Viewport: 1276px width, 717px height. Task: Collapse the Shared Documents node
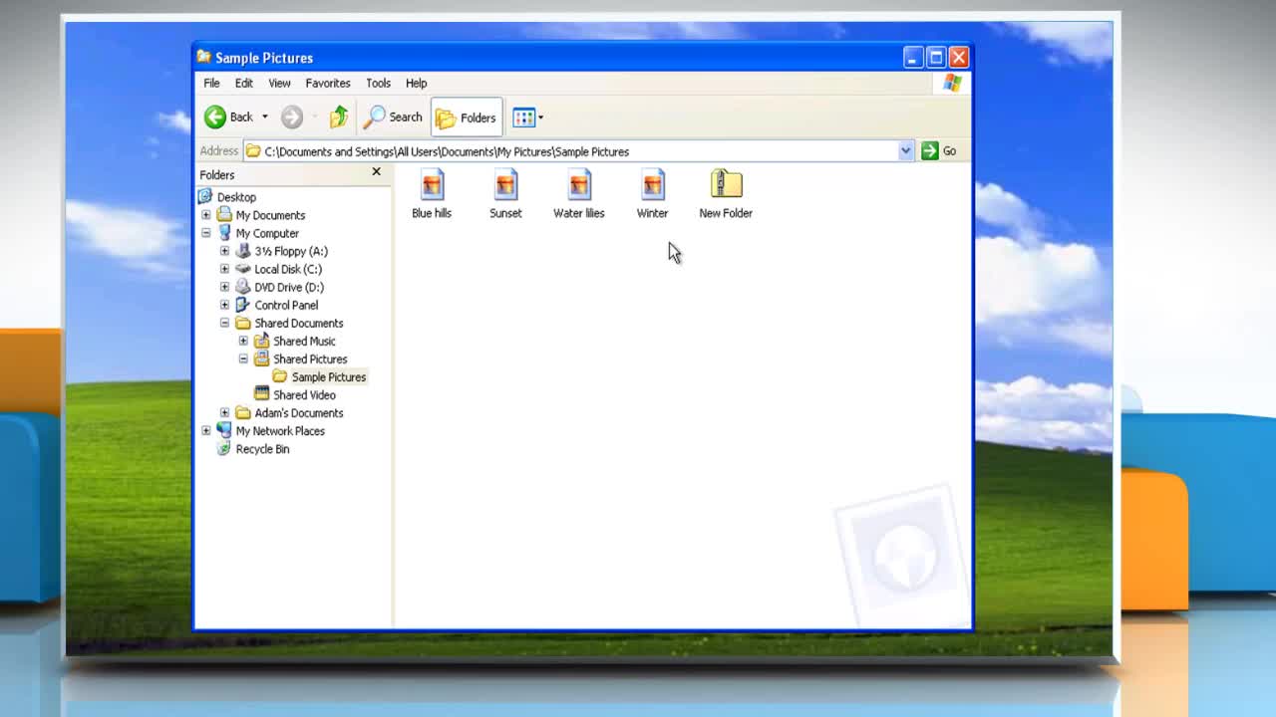pos(224,323)
